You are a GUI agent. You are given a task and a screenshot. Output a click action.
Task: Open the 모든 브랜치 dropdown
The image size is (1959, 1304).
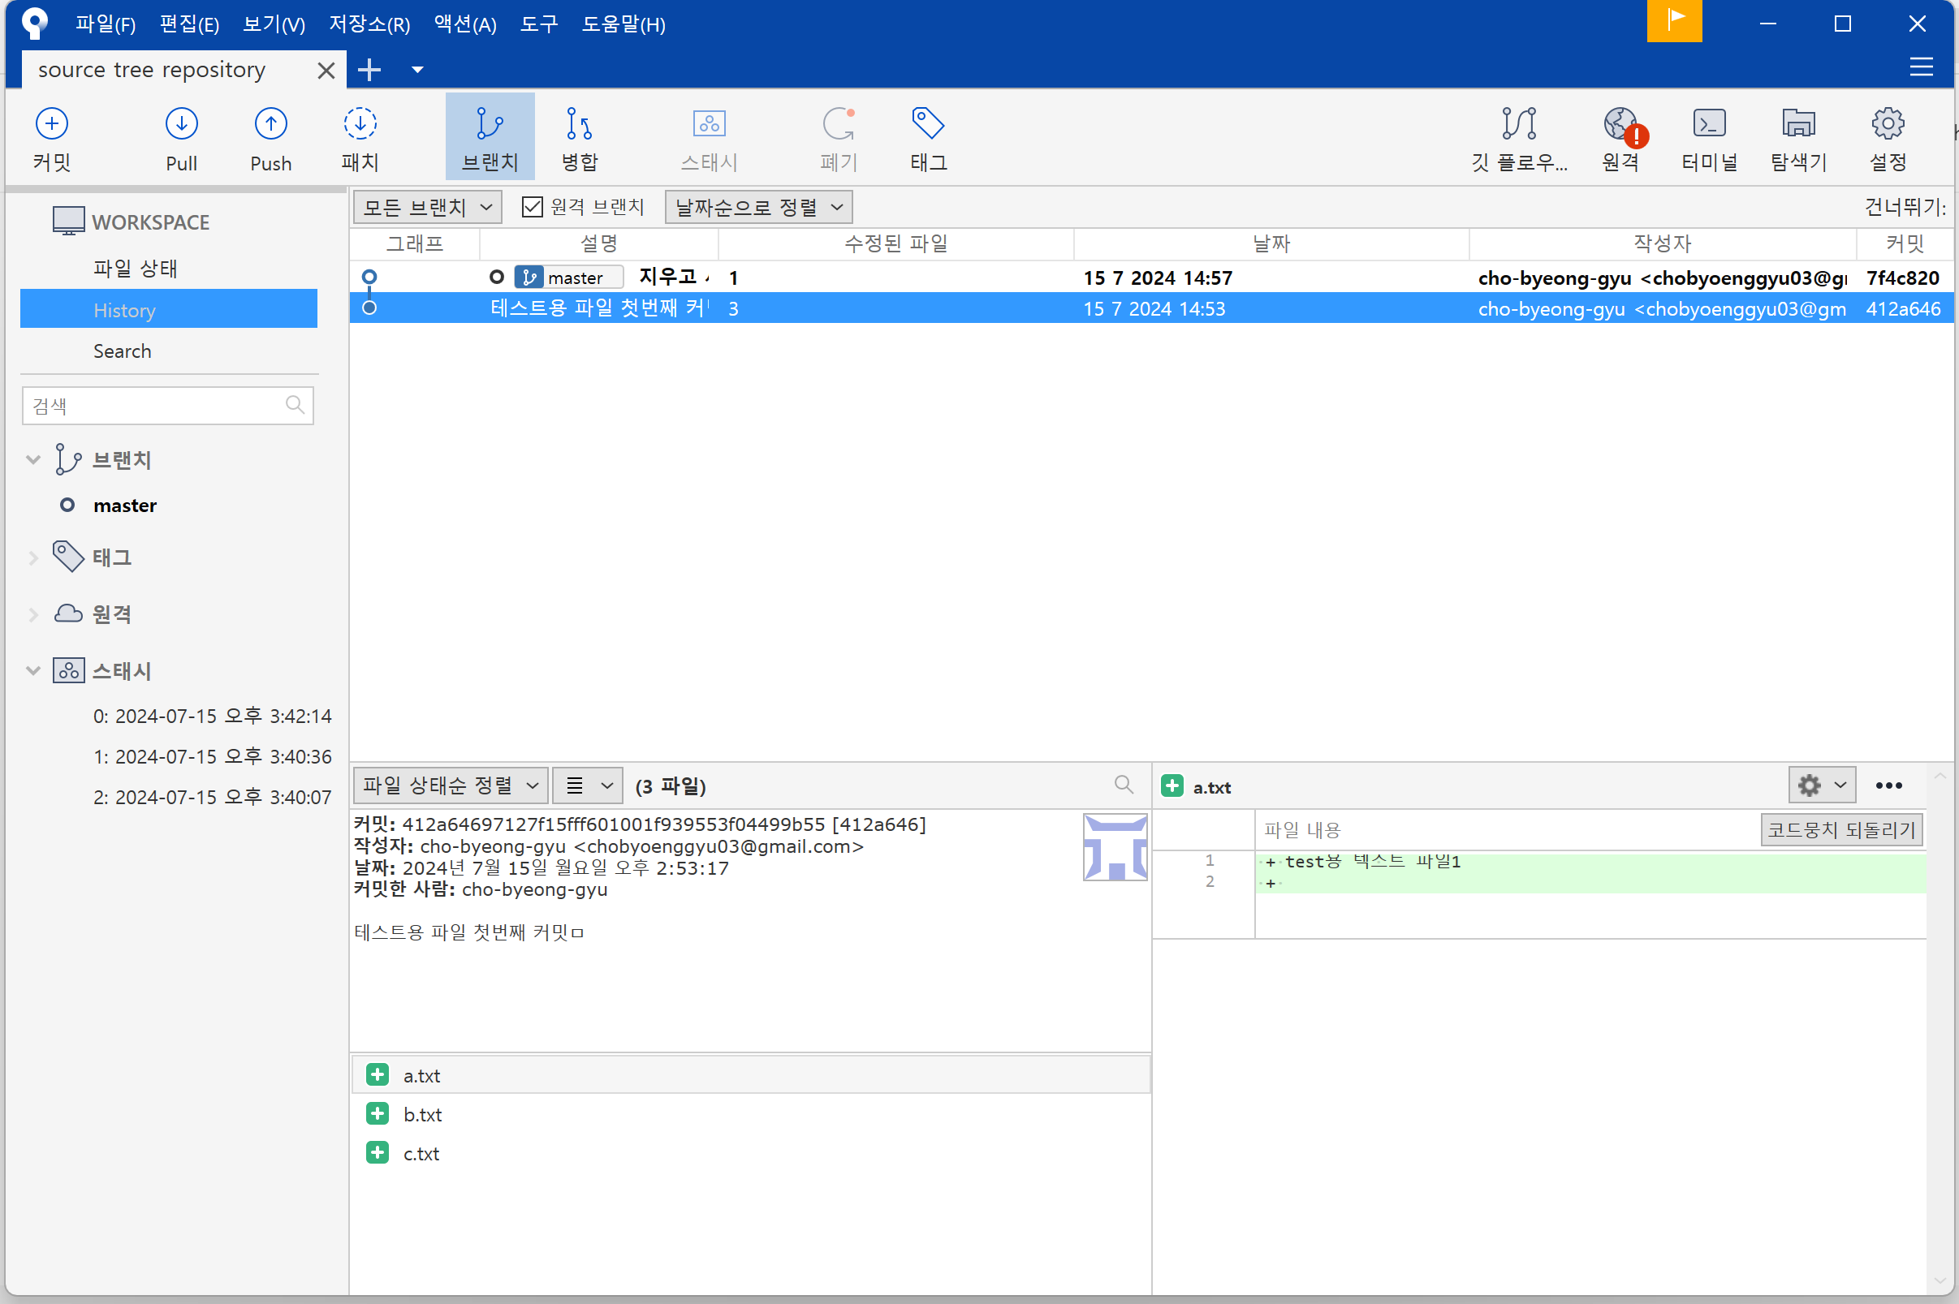coord(428,207)
